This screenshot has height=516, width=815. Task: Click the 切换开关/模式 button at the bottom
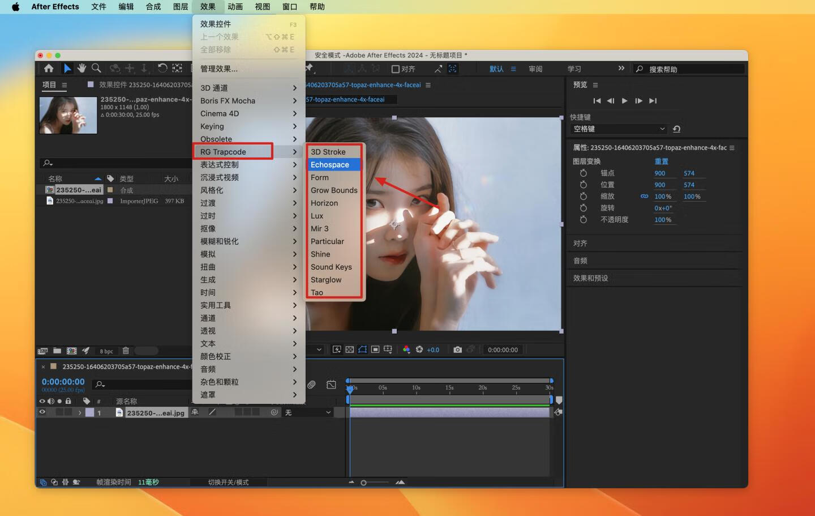click(229, 482)
